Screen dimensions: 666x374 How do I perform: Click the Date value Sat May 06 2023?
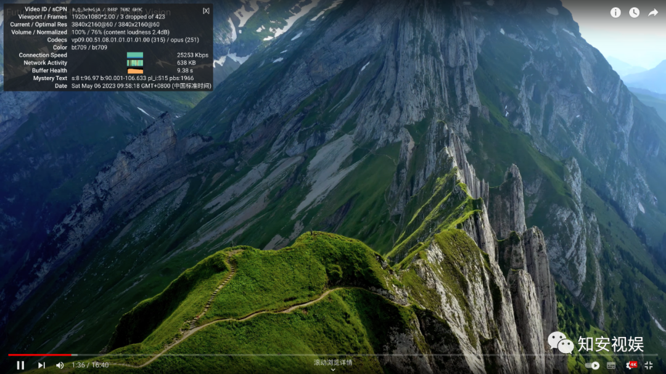pos(141,86)
